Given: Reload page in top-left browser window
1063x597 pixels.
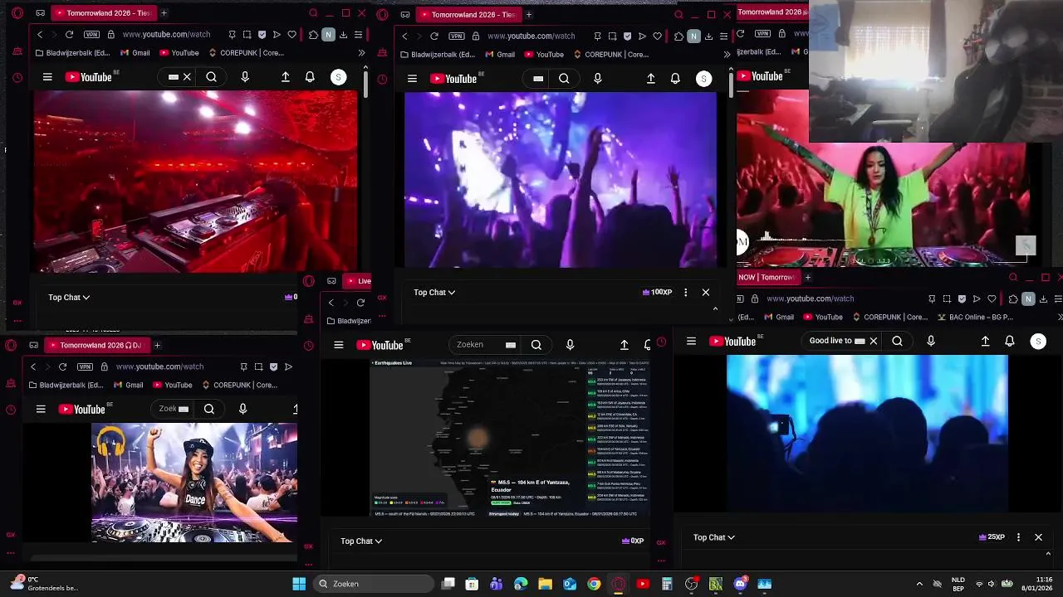Looking at the screenshot, I should coord(69,35).
